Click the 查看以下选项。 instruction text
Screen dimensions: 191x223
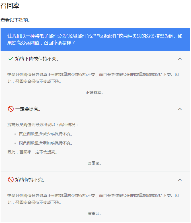click(x=15, y=20)
